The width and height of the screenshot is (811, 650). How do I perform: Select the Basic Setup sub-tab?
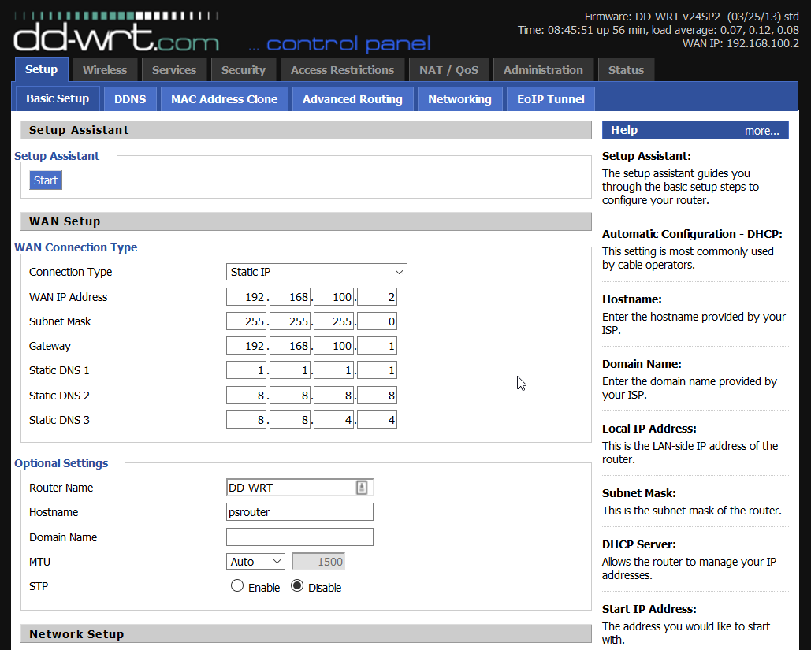tap(58, 98)
